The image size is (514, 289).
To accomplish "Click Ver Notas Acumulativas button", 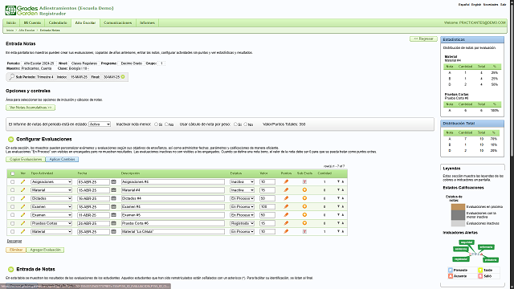I will tap(31, 108).
